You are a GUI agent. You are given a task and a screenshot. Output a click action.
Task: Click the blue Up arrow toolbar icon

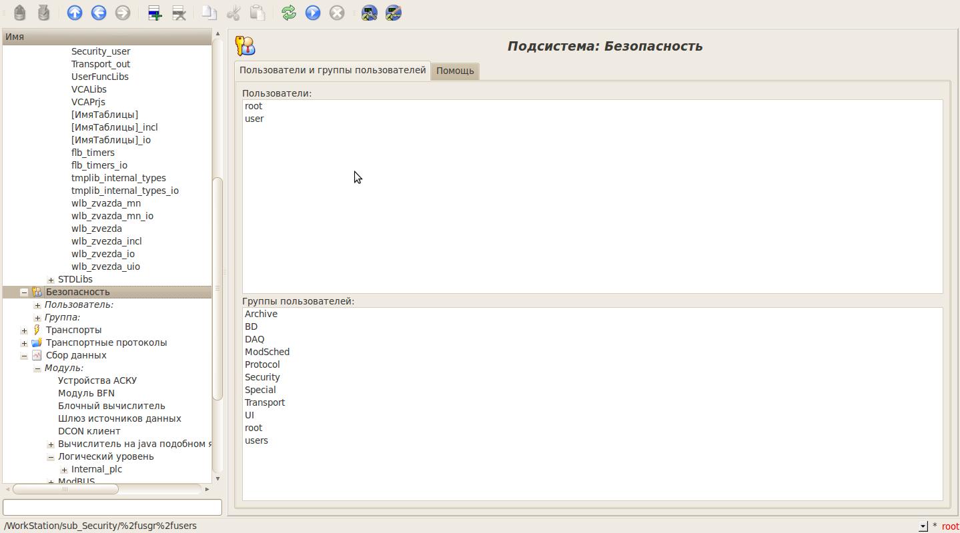coord(75,13)
